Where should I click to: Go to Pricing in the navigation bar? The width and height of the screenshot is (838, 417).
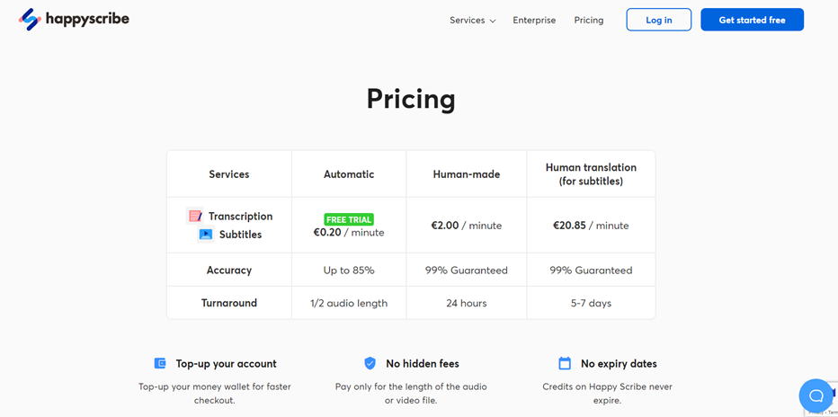point(589,20)
